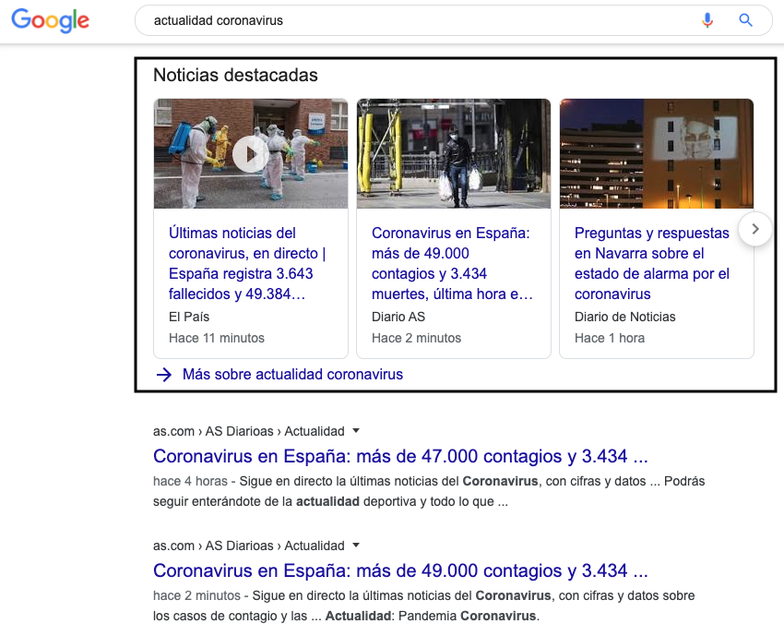Start a voice search with the microphone icon
The width and height of the screenshot is (784, 636).
coord(707,20)
